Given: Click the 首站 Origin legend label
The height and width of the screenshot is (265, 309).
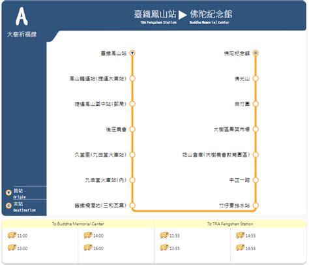Looking at the screenshot, I should [x=20, y=194].
